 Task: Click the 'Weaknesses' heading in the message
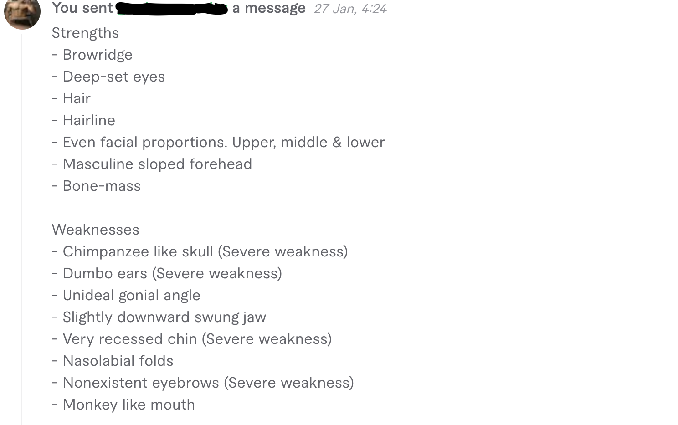[95, 230]
